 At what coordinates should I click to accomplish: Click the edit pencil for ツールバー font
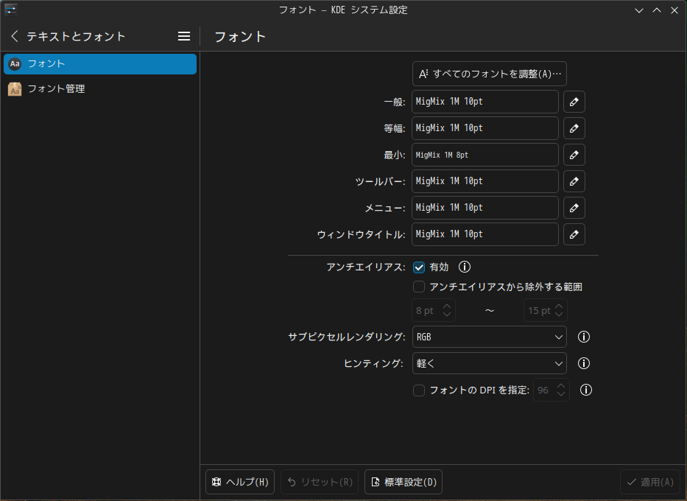(x=574, y=181)
